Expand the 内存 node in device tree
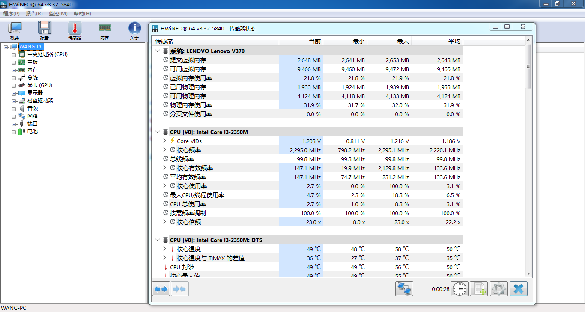 click(x=14, y=70)
